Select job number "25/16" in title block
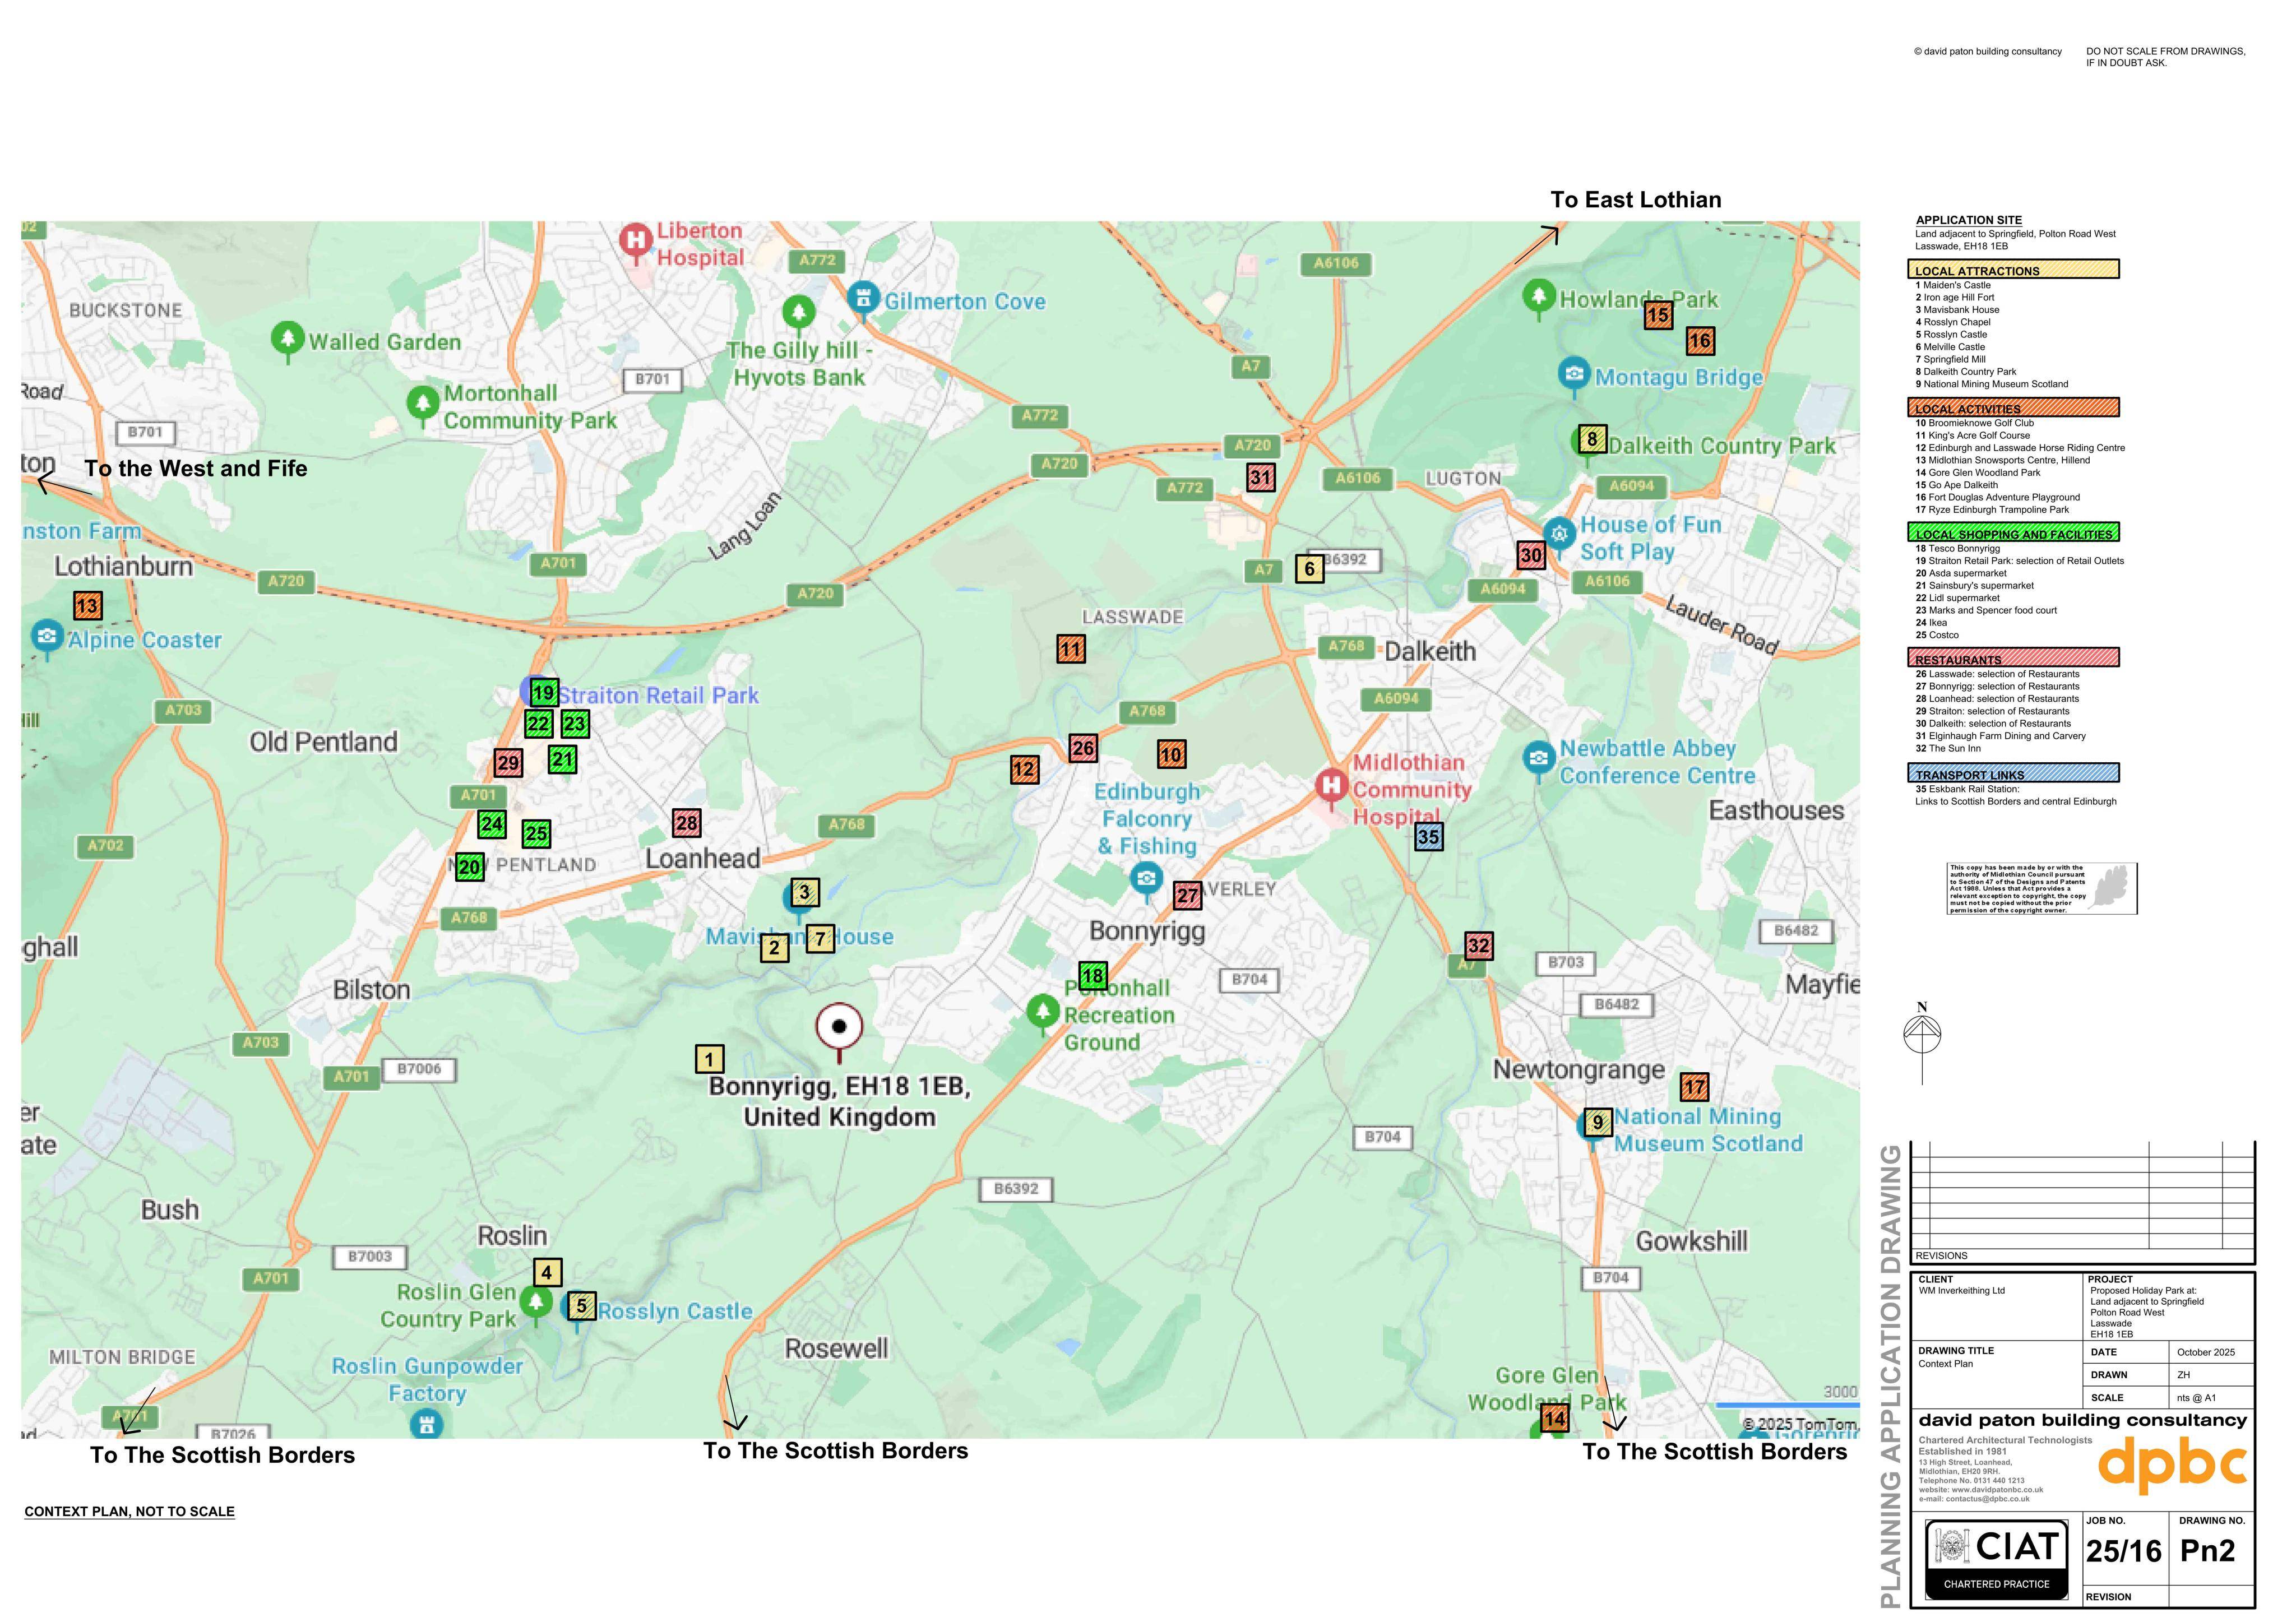This screenshot has height=1622, width=2296. click(x=2124, y=1551)
